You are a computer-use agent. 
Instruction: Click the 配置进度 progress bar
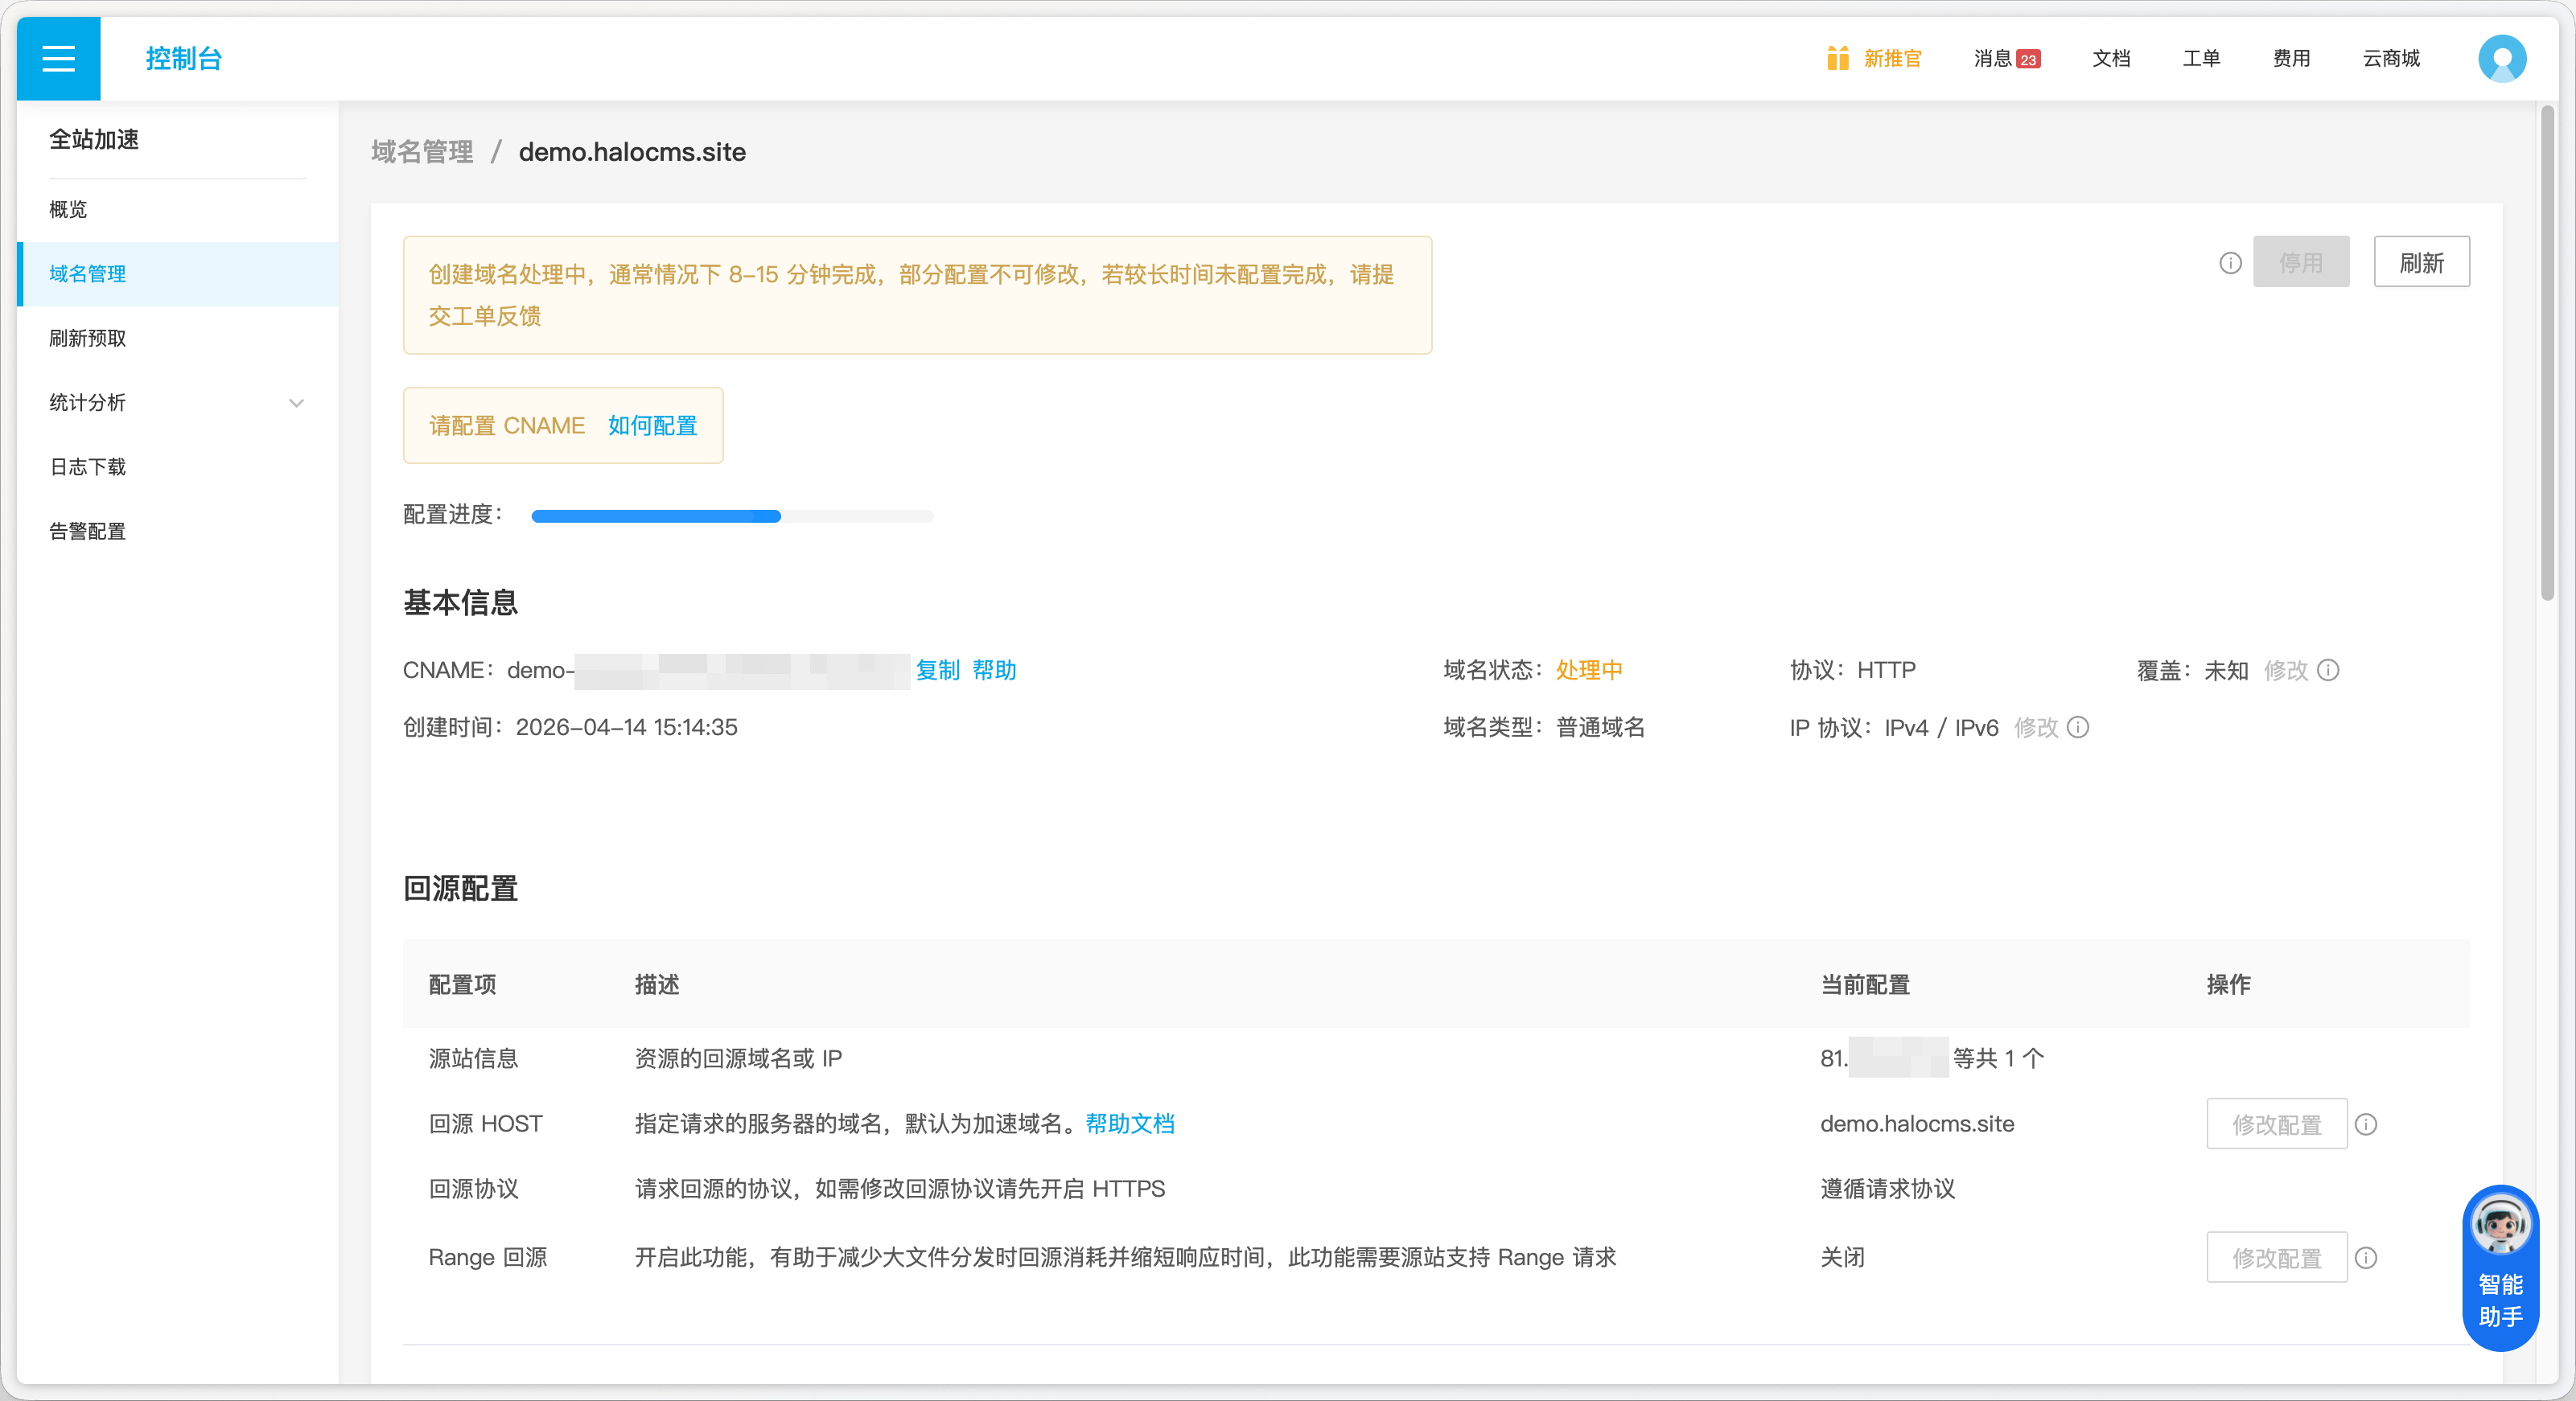point(732,516)
